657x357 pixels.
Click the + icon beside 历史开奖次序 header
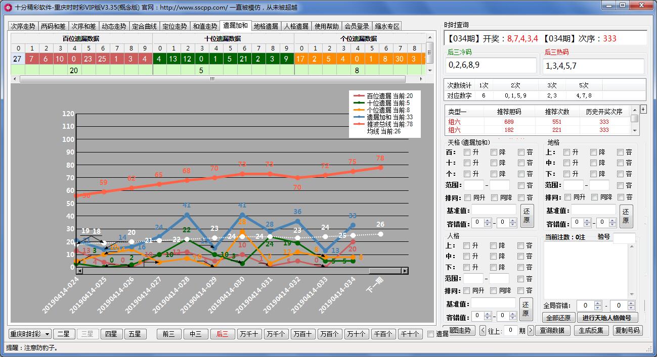click(x=643, y=110)
